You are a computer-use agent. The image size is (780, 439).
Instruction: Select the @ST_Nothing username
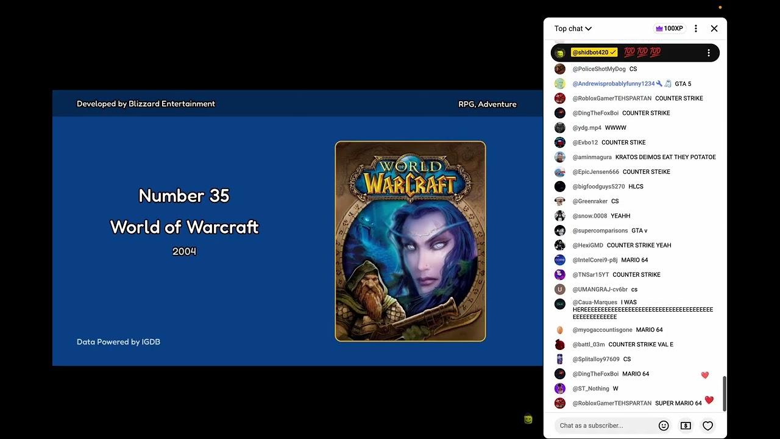(590, 388)
